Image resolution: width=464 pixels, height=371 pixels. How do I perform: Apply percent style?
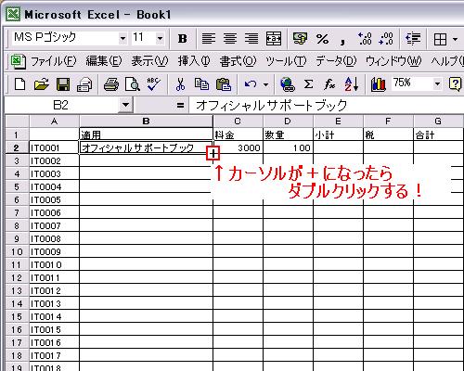click(x=322, y=39)
